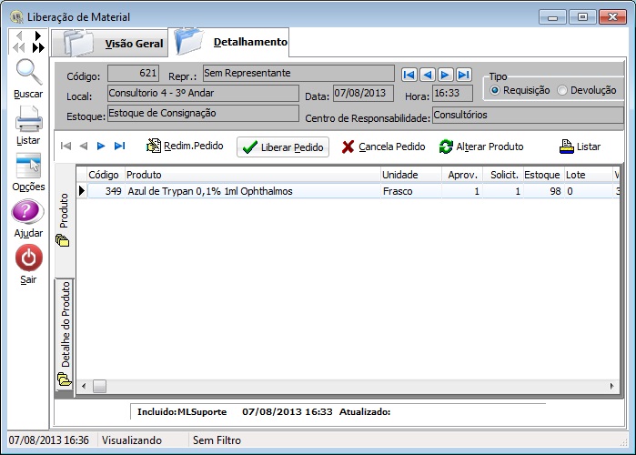636x455 pixels.
Task: Click Redim.Pedido button
Action: click(185, 146)
